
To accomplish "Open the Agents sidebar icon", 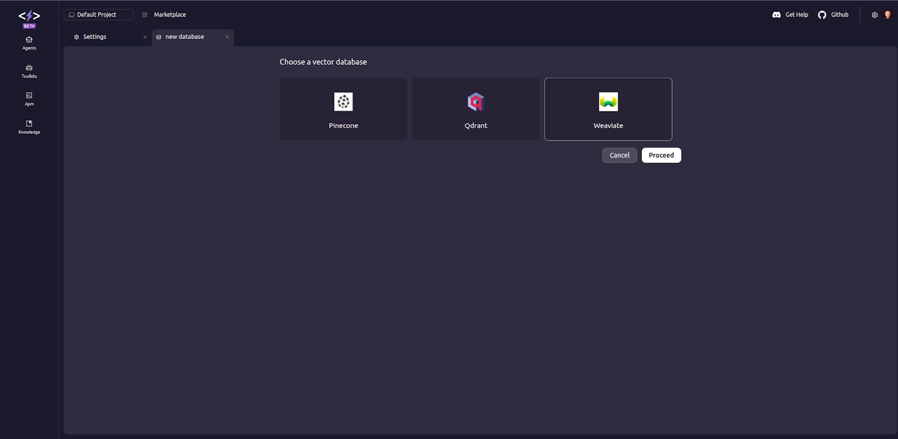I will coord(29,43).
